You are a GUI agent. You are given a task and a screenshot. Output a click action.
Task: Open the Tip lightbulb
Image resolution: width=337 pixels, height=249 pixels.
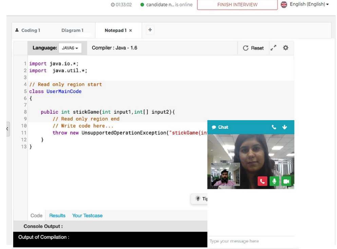tap(198, 199)
